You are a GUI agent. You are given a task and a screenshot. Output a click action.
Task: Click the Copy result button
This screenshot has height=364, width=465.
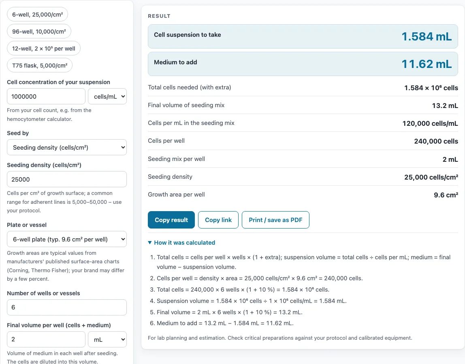tap(171, 220)
